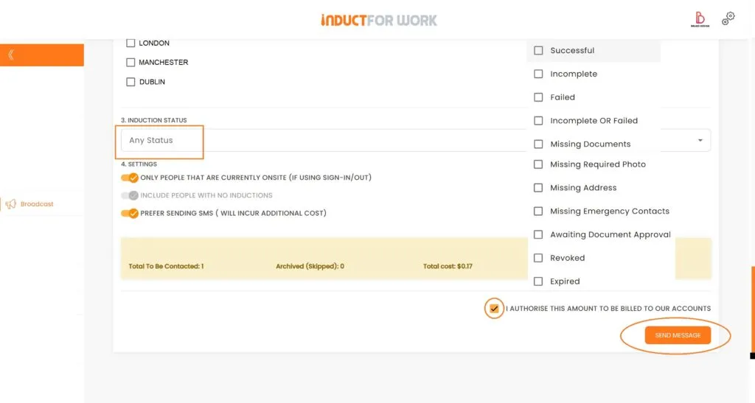Select the Expired status option
Viewport: 755px width, 403px height.
(538, 281)
